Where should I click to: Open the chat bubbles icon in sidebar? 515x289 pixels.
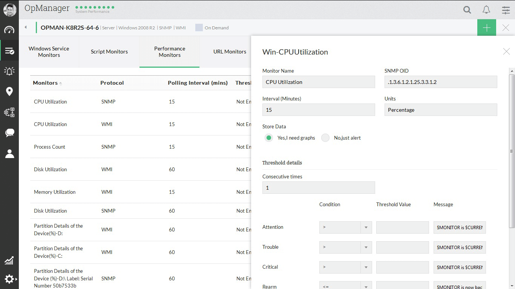pyautogui.click(x=9, y=132)
